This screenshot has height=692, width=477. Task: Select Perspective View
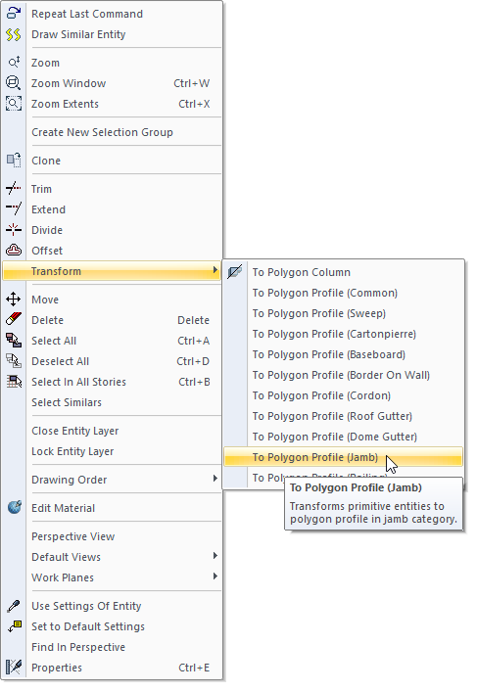(112, 536)
